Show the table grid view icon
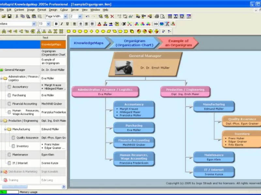Viewport: 261px width, 195px height. 170,16
